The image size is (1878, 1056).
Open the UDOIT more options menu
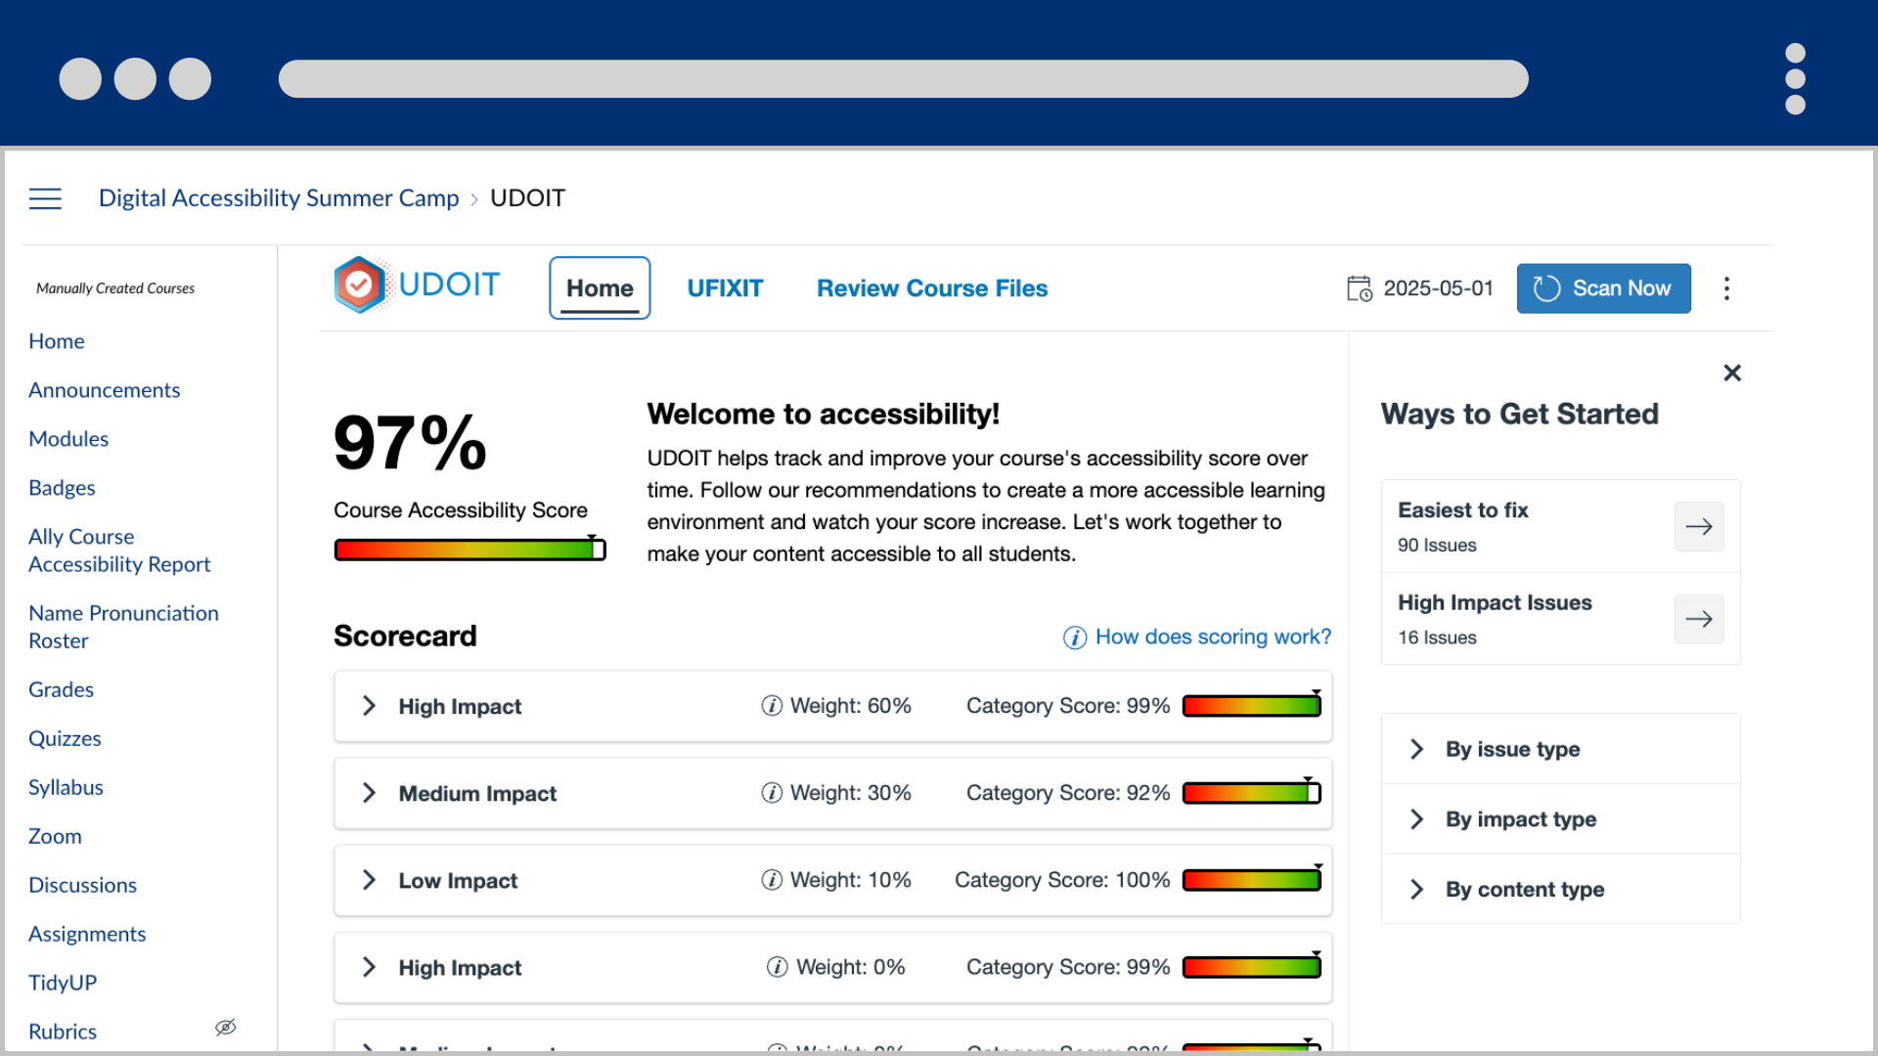(1726, 288)
